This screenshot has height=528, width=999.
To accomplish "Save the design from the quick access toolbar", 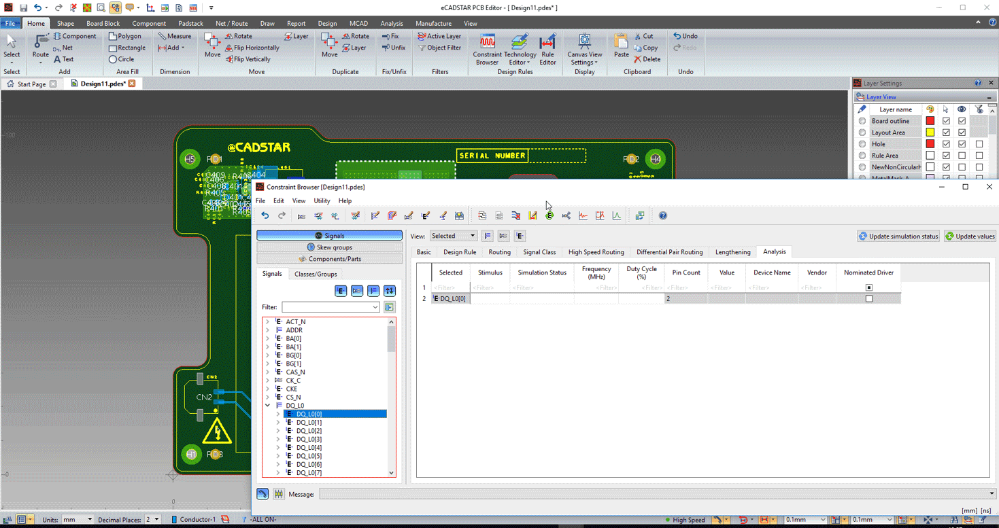I will tap(23, 7).
